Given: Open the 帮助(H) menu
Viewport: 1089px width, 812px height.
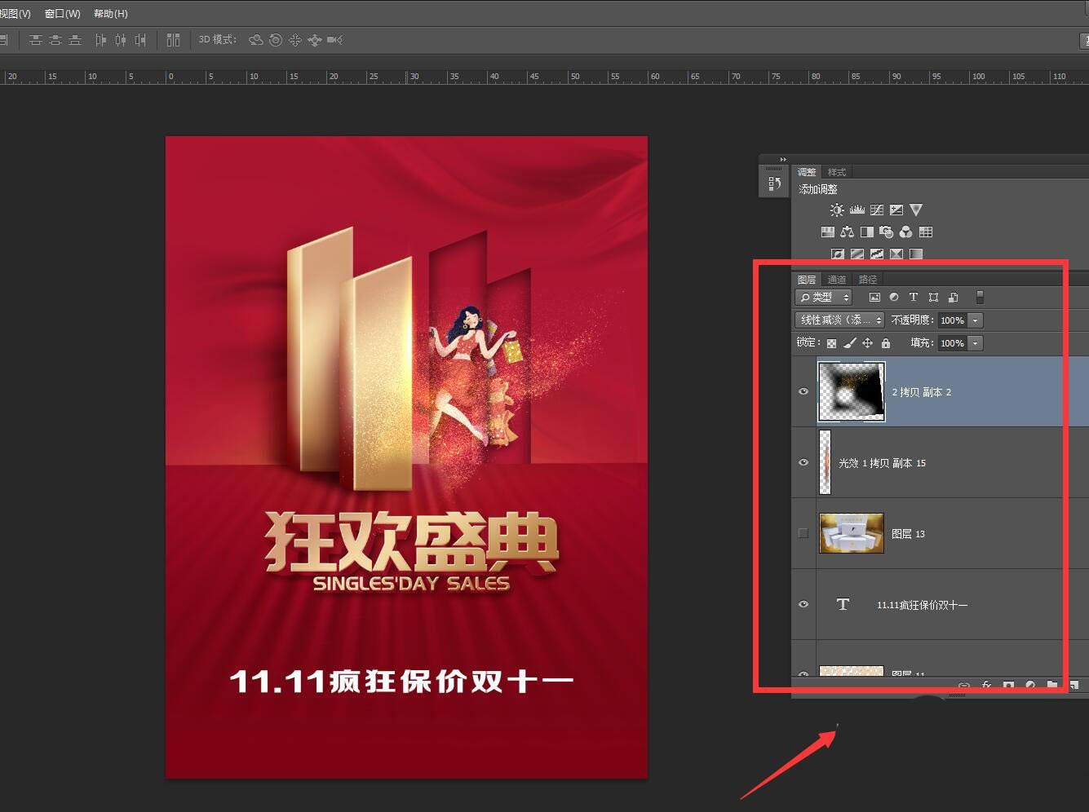Looking at the screenshot, I should pos(111,14).
